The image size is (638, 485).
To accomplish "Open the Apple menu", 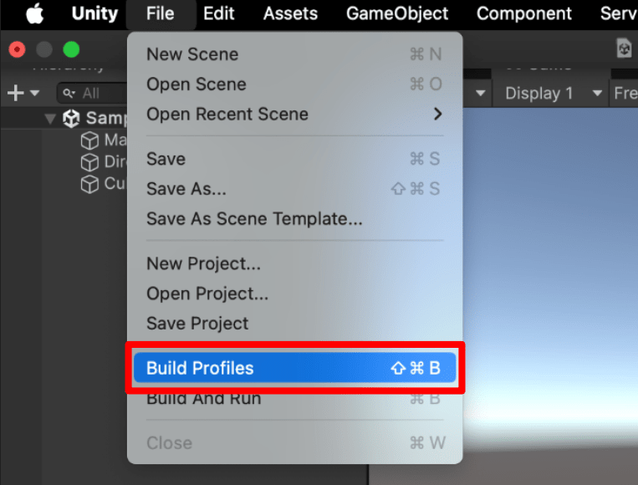I will (x=34, y=14).
